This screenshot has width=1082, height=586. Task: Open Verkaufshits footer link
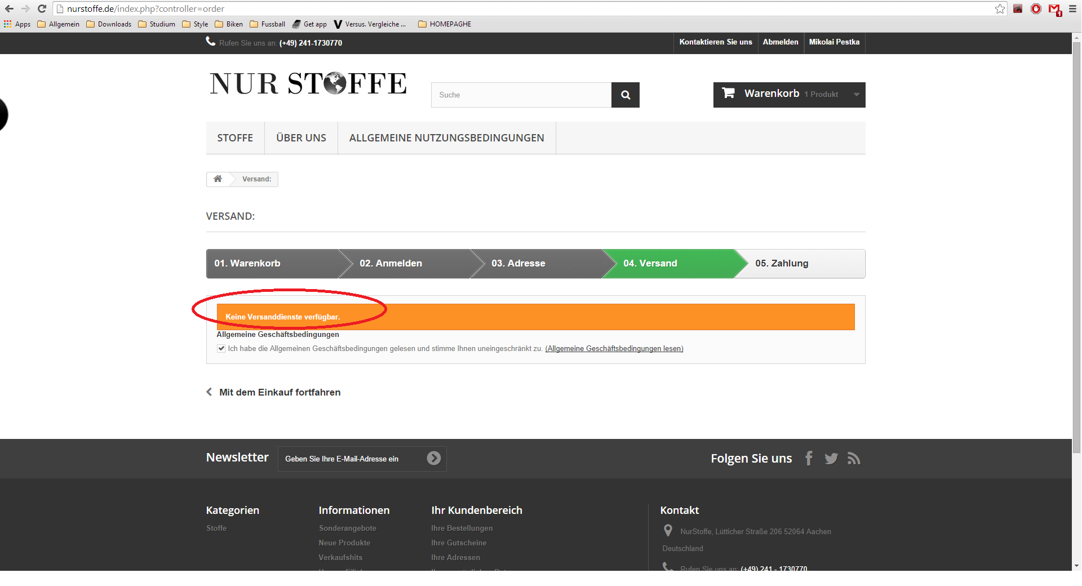340,557
